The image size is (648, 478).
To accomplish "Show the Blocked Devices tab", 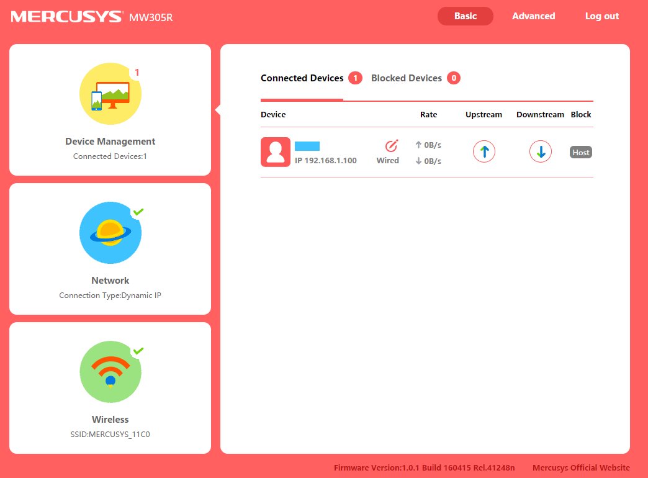I will pyautogui.click(x=406, y=78).
